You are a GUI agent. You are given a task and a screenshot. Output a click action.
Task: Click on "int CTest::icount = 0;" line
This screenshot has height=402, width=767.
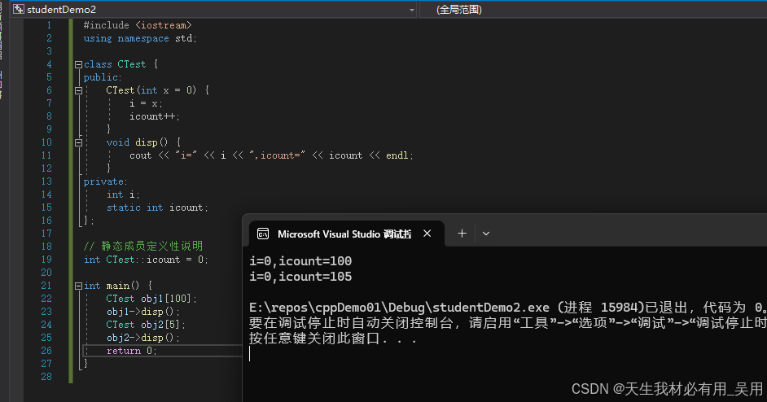pos(146,260)
